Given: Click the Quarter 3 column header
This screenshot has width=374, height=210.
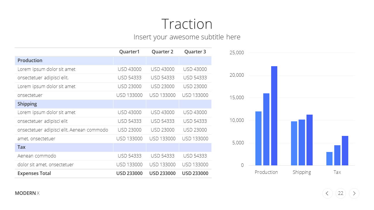Looking at the screenshot, I should (195, 52).
